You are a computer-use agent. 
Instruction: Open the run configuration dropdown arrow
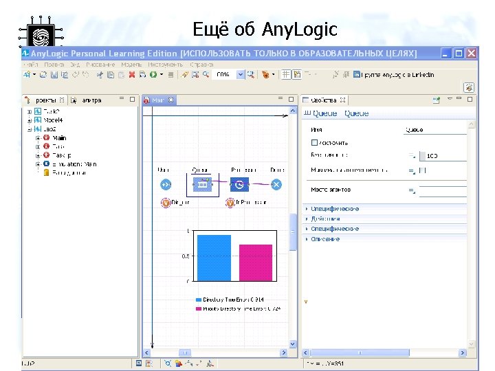tap(162, 75)
